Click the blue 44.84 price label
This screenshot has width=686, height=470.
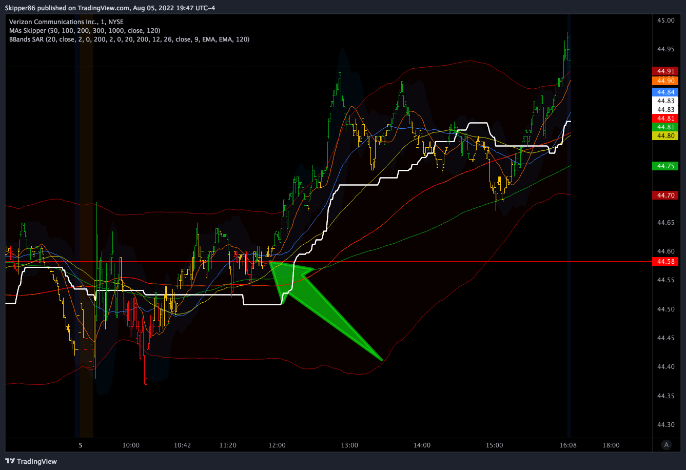[665, 92]
